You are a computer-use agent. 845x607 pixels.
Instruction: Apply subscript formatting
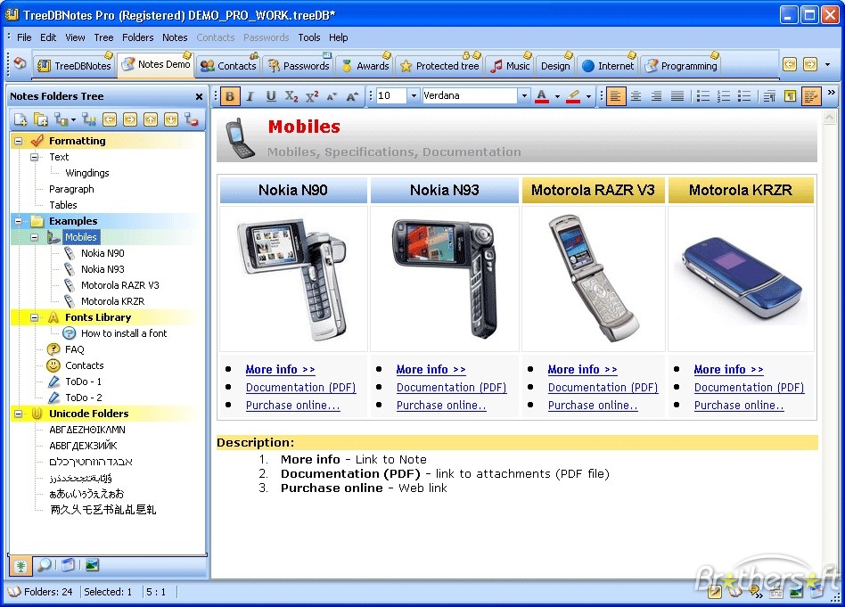pyautogui.click(x=291, y=96)
